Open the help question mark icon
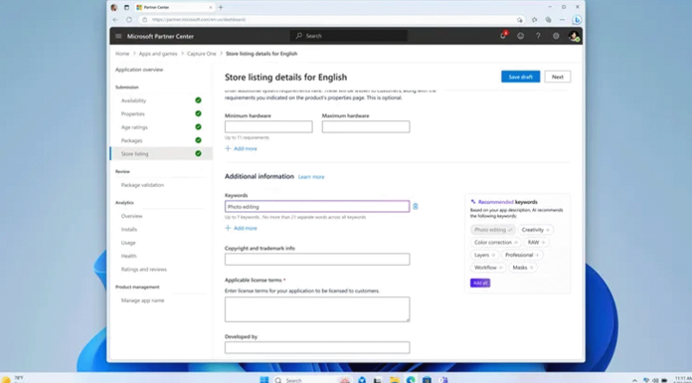692x383 pixels. click(x=538, y=36)
